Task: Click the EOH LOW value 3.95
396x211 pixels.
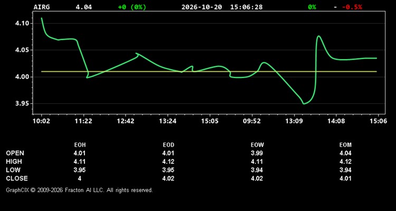Action: (80, 170)
